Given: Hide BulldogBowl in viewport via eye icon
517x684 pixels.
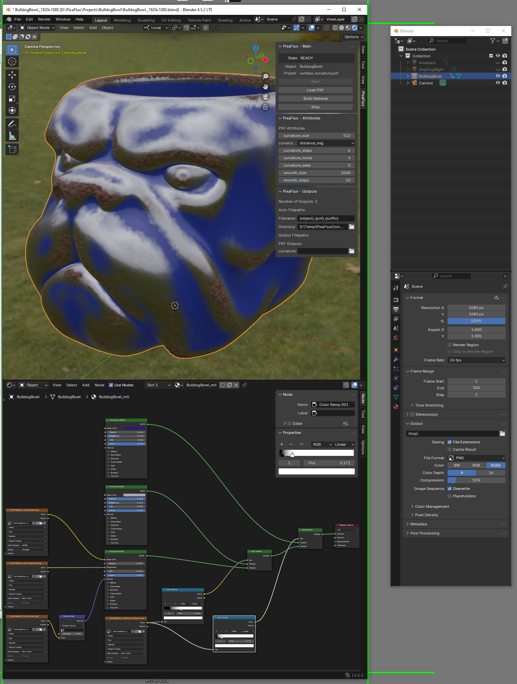Looking at the screenshot, I should click(x=497, y=76).
